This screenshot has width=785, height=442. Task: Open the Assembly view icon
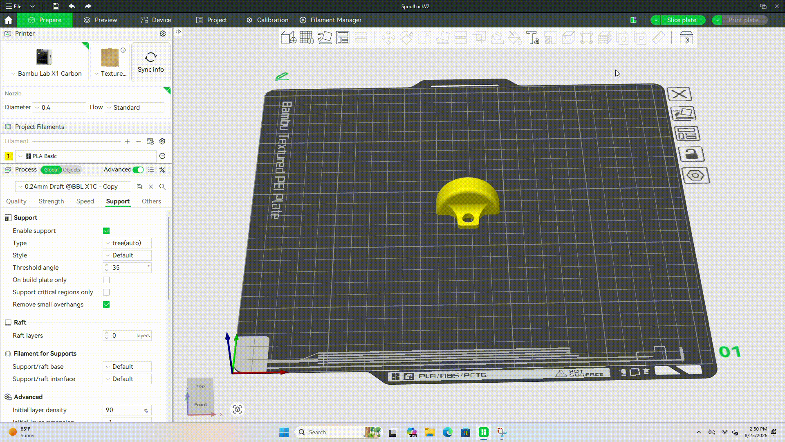[x=686, y=38]
